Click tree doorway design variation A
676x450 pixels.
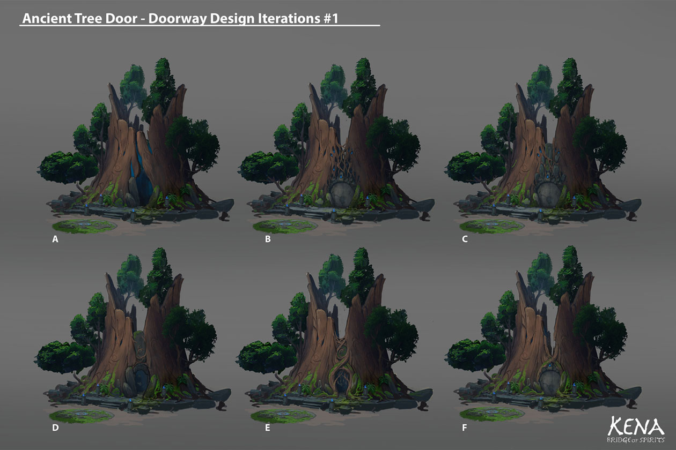coord(136,145)
